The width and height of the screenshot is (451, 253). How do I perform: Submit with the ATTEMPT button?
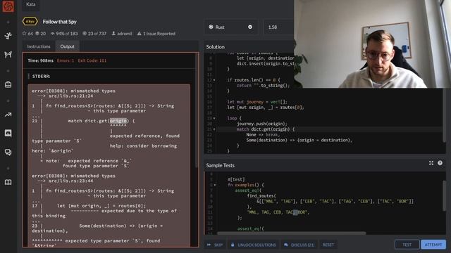pyautogui.click(x=433, y=245)
